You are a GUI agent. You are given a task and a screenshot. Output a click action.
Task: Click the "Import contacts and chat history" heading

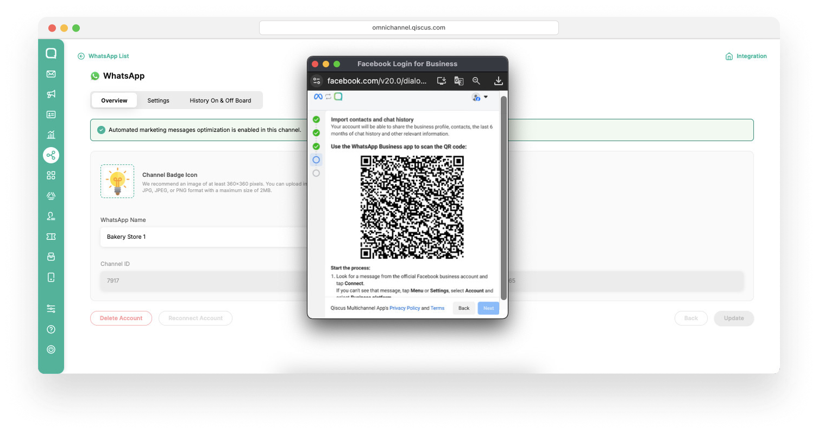click(x=372, y=119)
